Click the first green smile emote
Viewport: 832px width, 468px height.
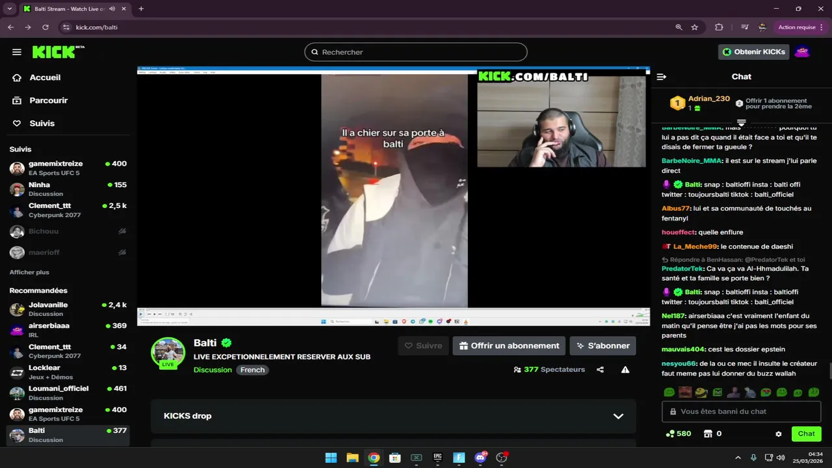(668, 392)
